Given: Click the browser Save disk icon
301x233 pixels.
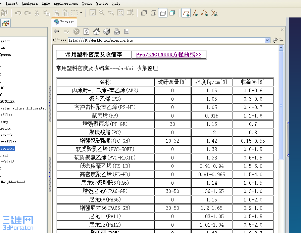Looking at the screenshot, I should pos(127,31).
